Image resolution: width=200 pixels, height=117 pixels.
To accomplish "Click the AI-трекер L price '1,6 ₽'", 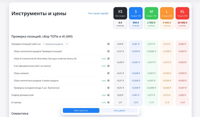I will (167, 102).
